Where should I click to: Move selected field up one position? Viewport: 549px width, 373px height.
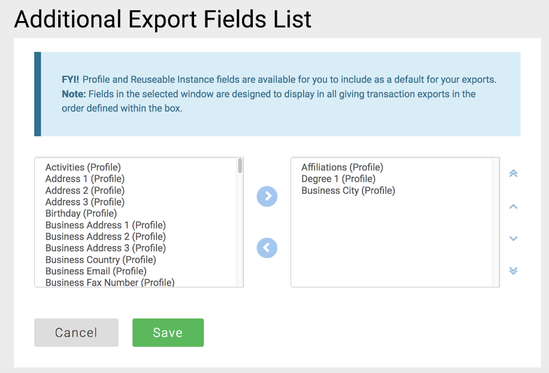[513, 206]
